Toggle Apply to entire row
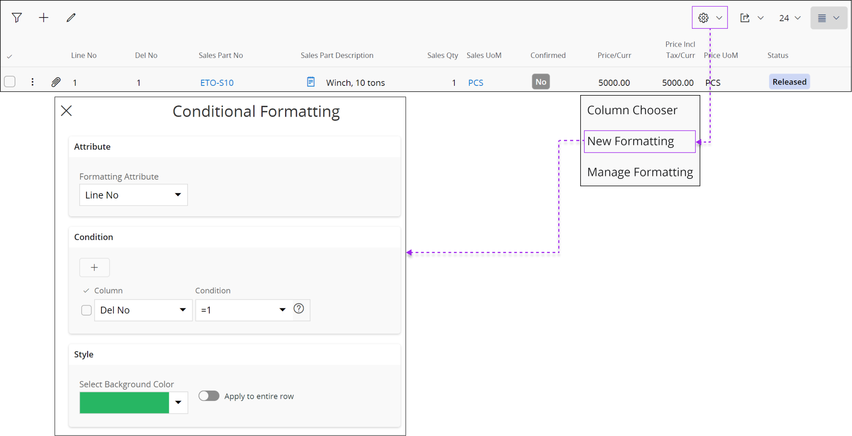The height and width of the screenshot is (436, 852). 209,396
